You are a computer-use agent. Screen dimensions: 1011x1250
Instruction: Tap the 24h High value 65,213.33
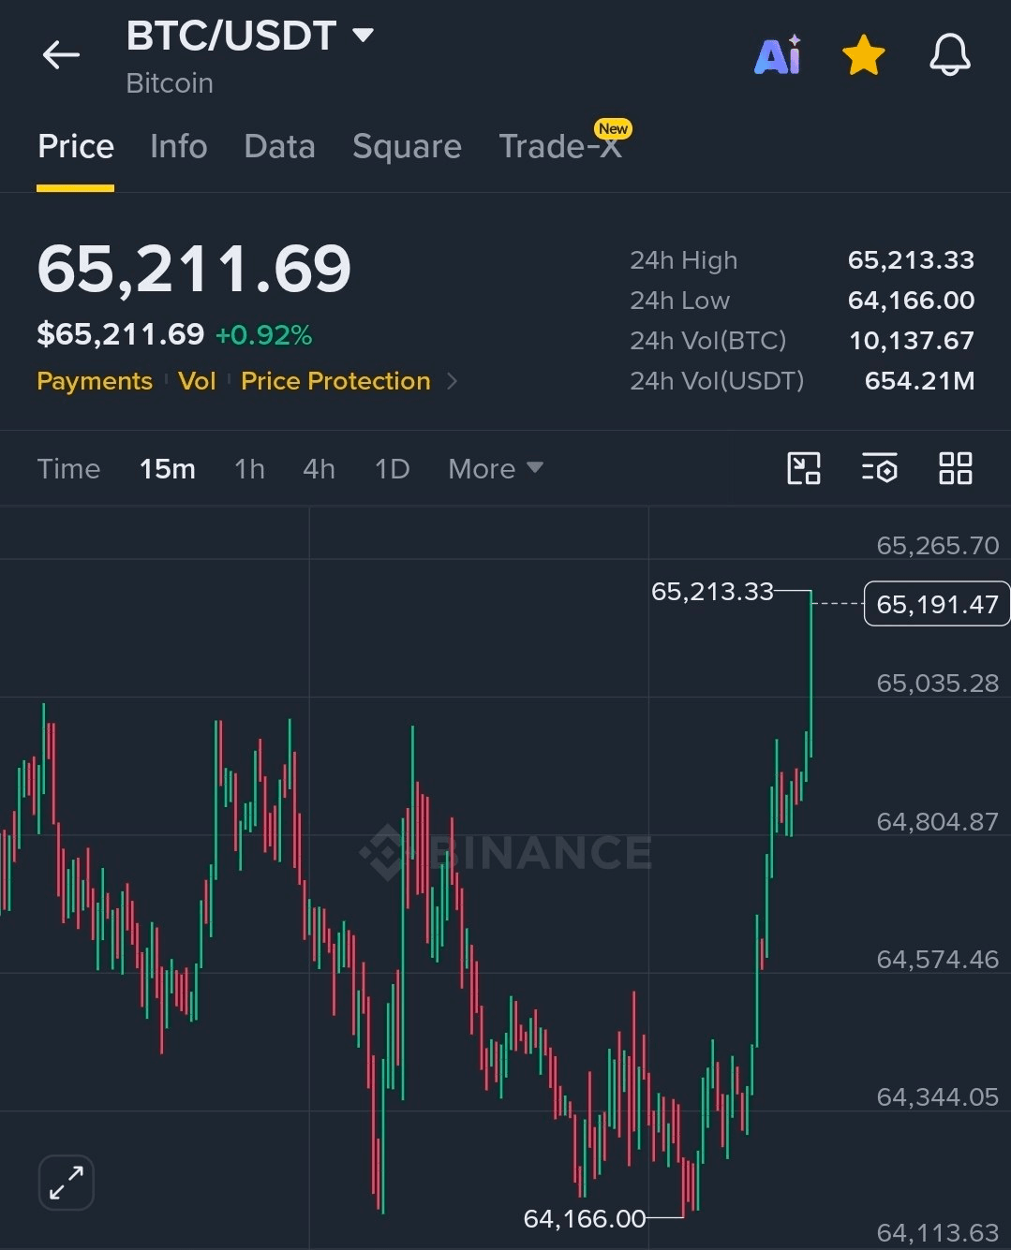pos(911,260)
